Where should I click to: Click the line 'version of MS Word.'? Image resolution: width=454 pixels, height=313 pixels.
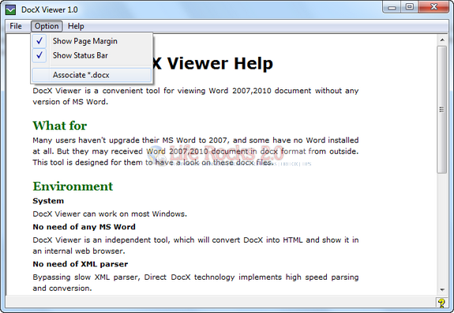70,102
